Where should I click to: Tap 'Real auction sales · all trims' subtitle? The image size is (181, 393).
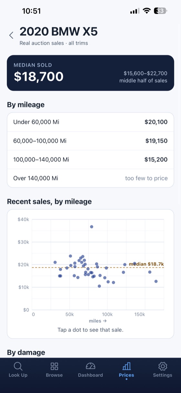(54, 43)
